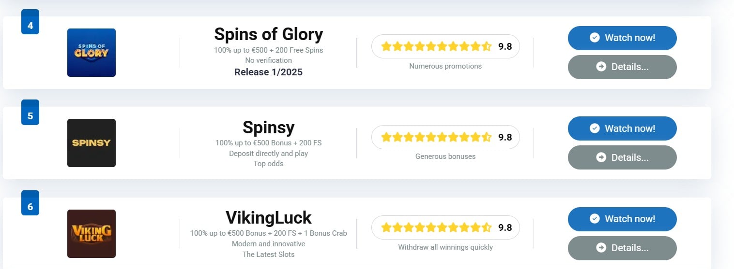Click the rank 4 badge
734x269 pixels.
point(30,22)
